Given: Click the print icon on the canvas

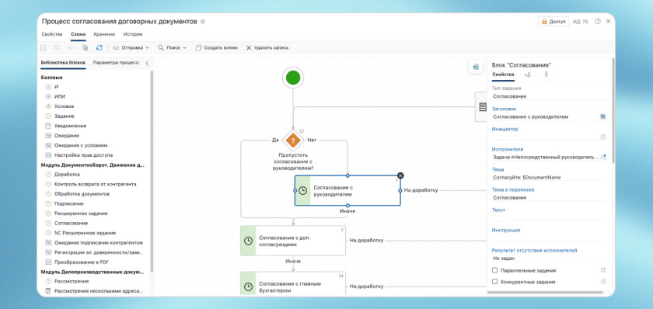Looking at the screenshot, I should pos(476,67).
